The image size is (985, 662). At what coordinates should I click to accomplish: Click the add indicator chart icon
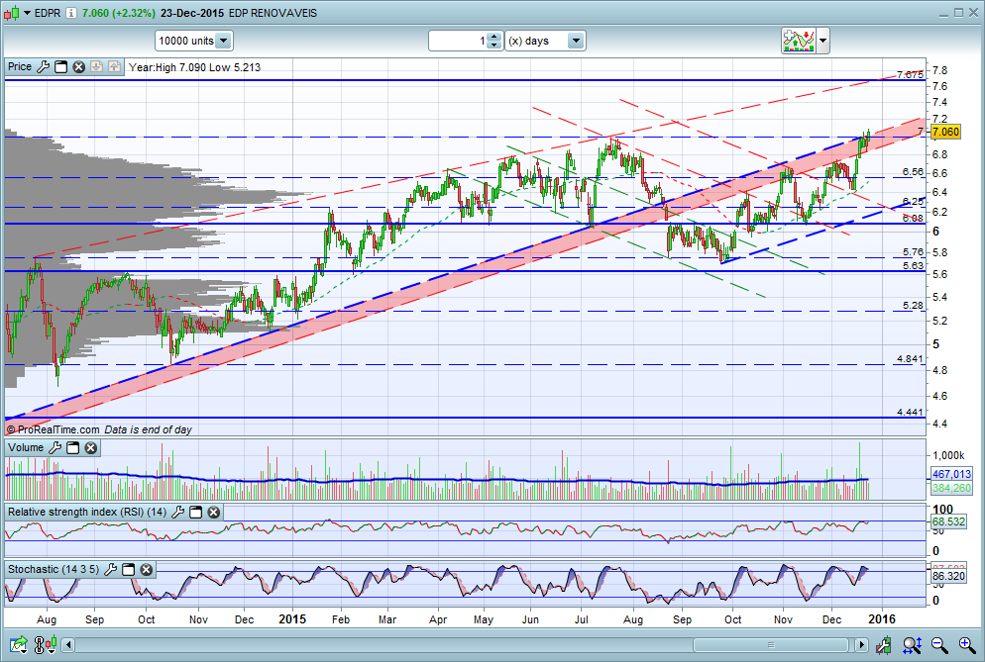pos(797,41)
